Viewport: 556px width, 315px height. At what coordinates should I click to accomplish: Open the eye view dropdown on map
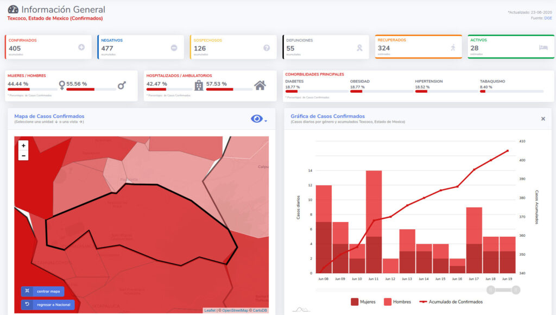tap(258, 119)
